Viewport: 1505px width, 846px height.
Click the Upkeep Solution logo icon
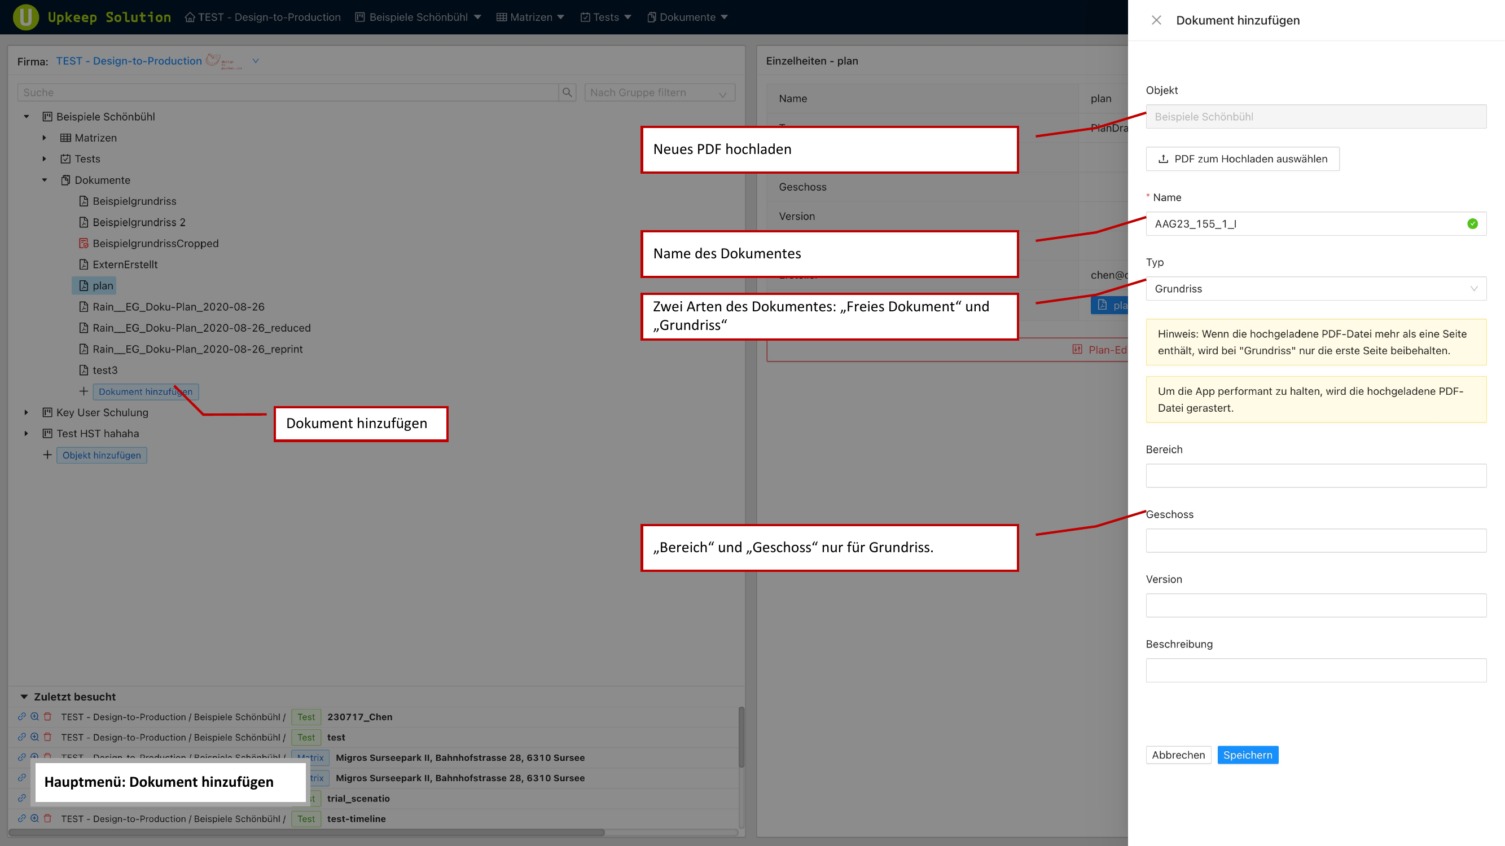(x=26, y=17)
